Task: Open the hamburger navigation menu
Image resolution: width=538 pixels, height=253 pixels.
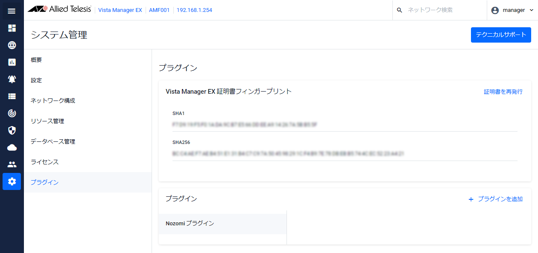Action: pyautogui.click(x=12, y=11)
